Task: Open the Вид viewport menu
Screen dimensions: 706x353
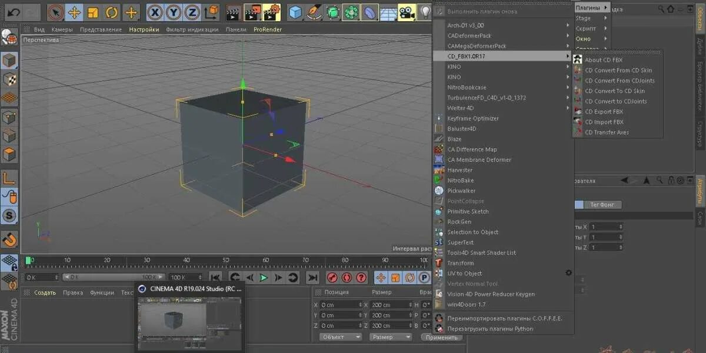Action: pos(39,29)
